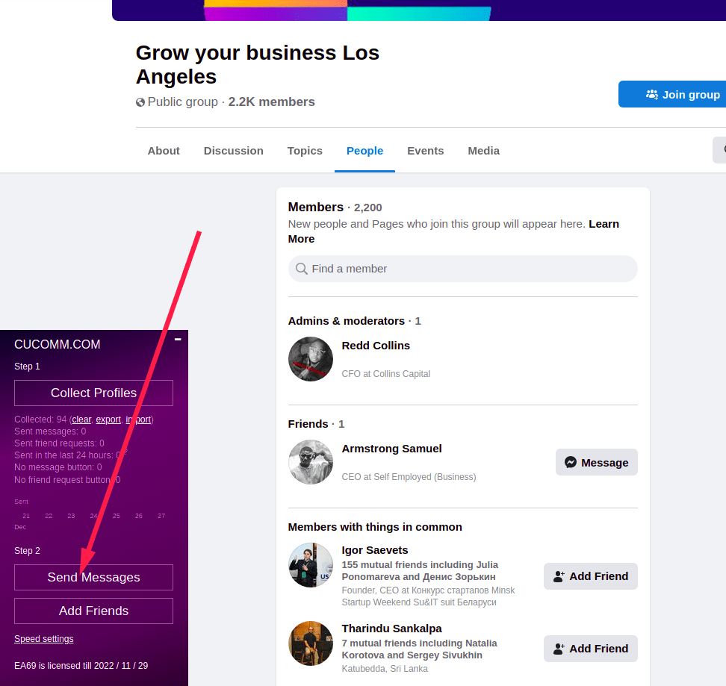Open Redd Collins' profile picture
The height and width of the screenshot is (686, 726).
click(x=310, y=359)
